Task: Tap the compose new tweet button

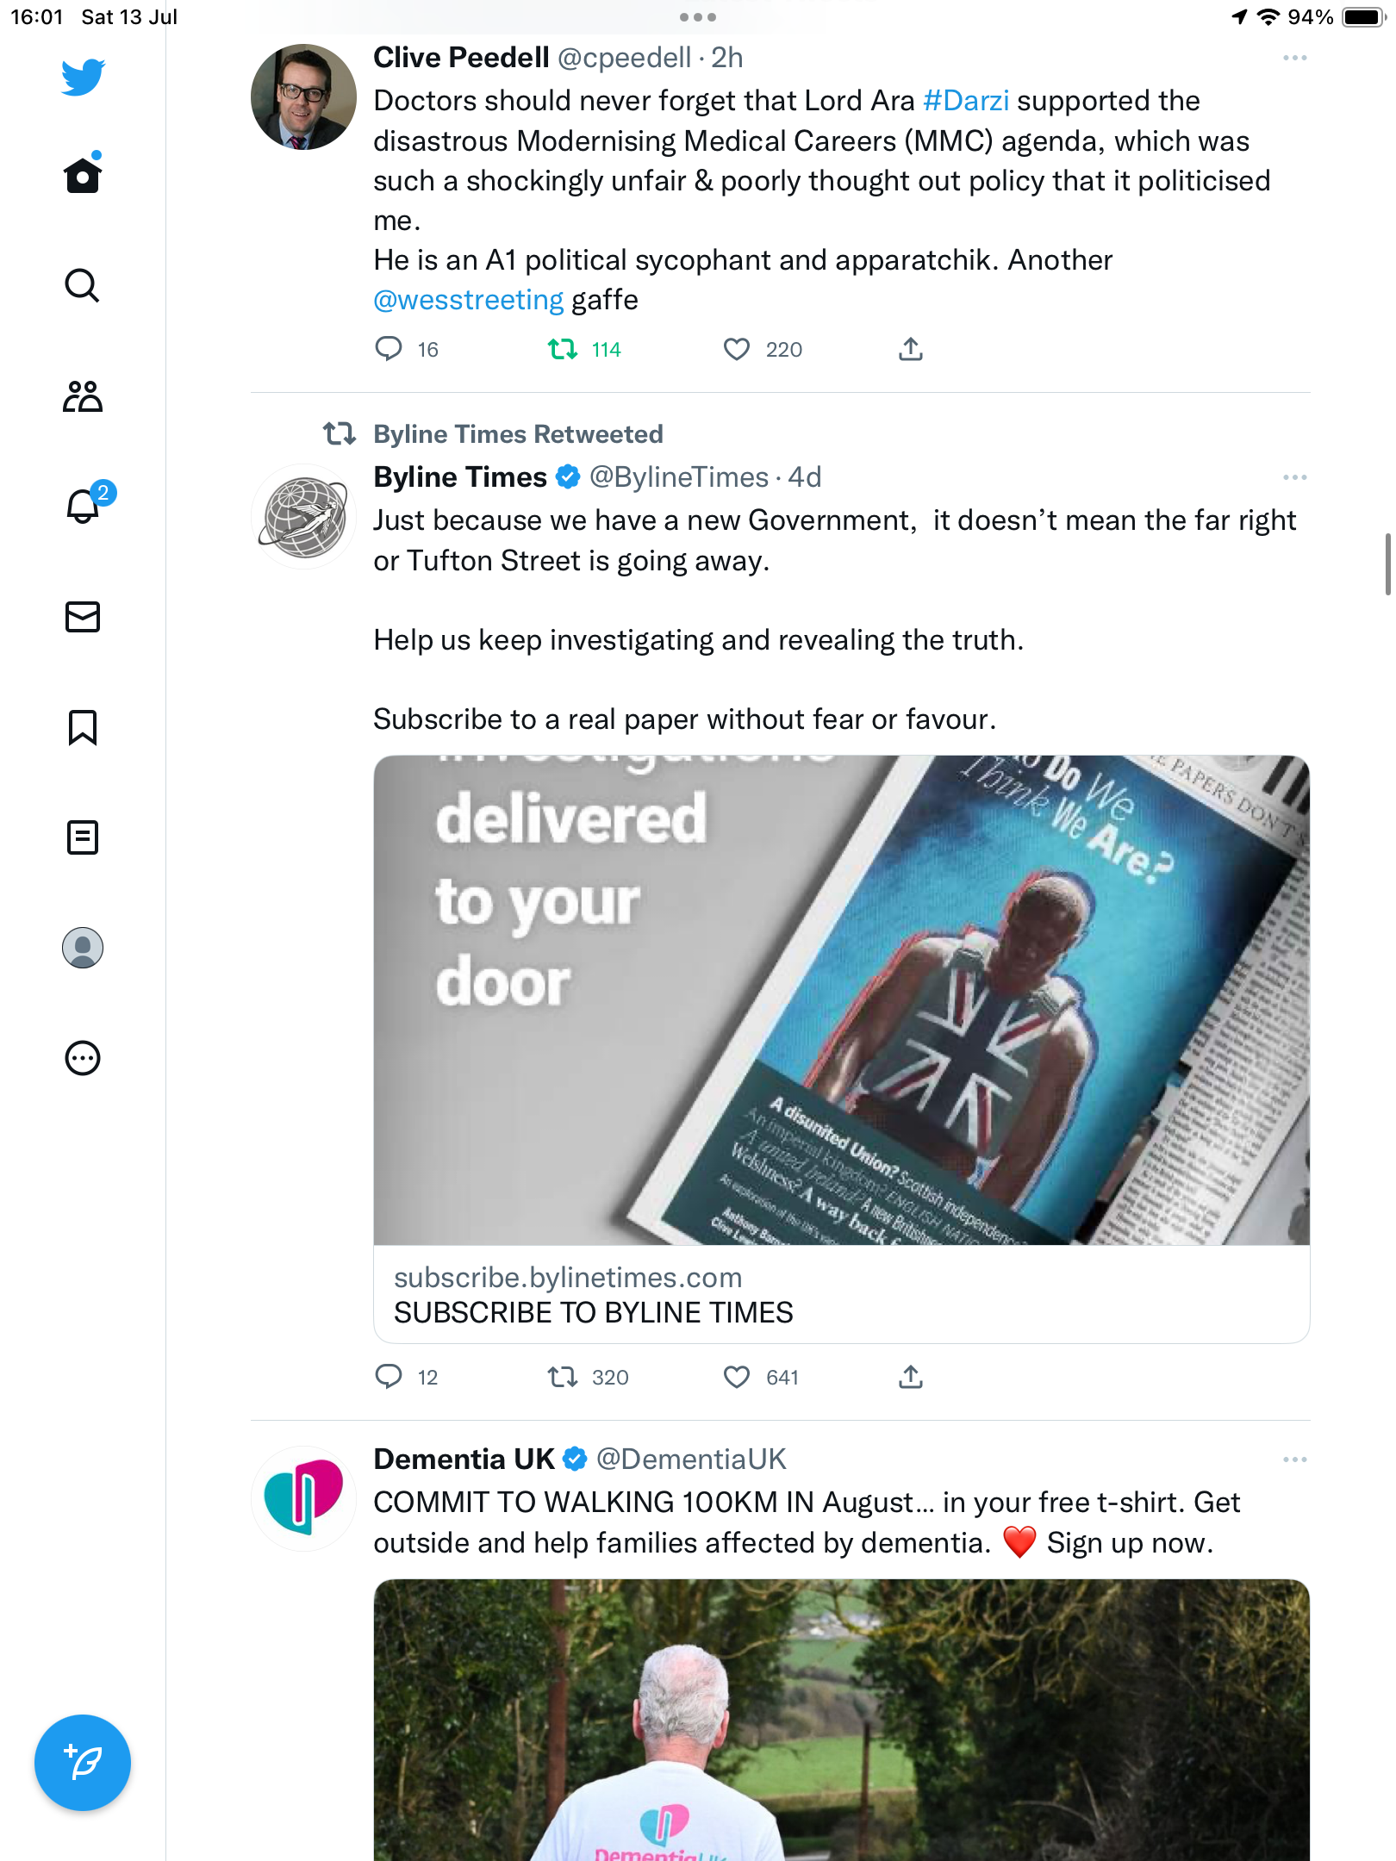Action: 83,1763
